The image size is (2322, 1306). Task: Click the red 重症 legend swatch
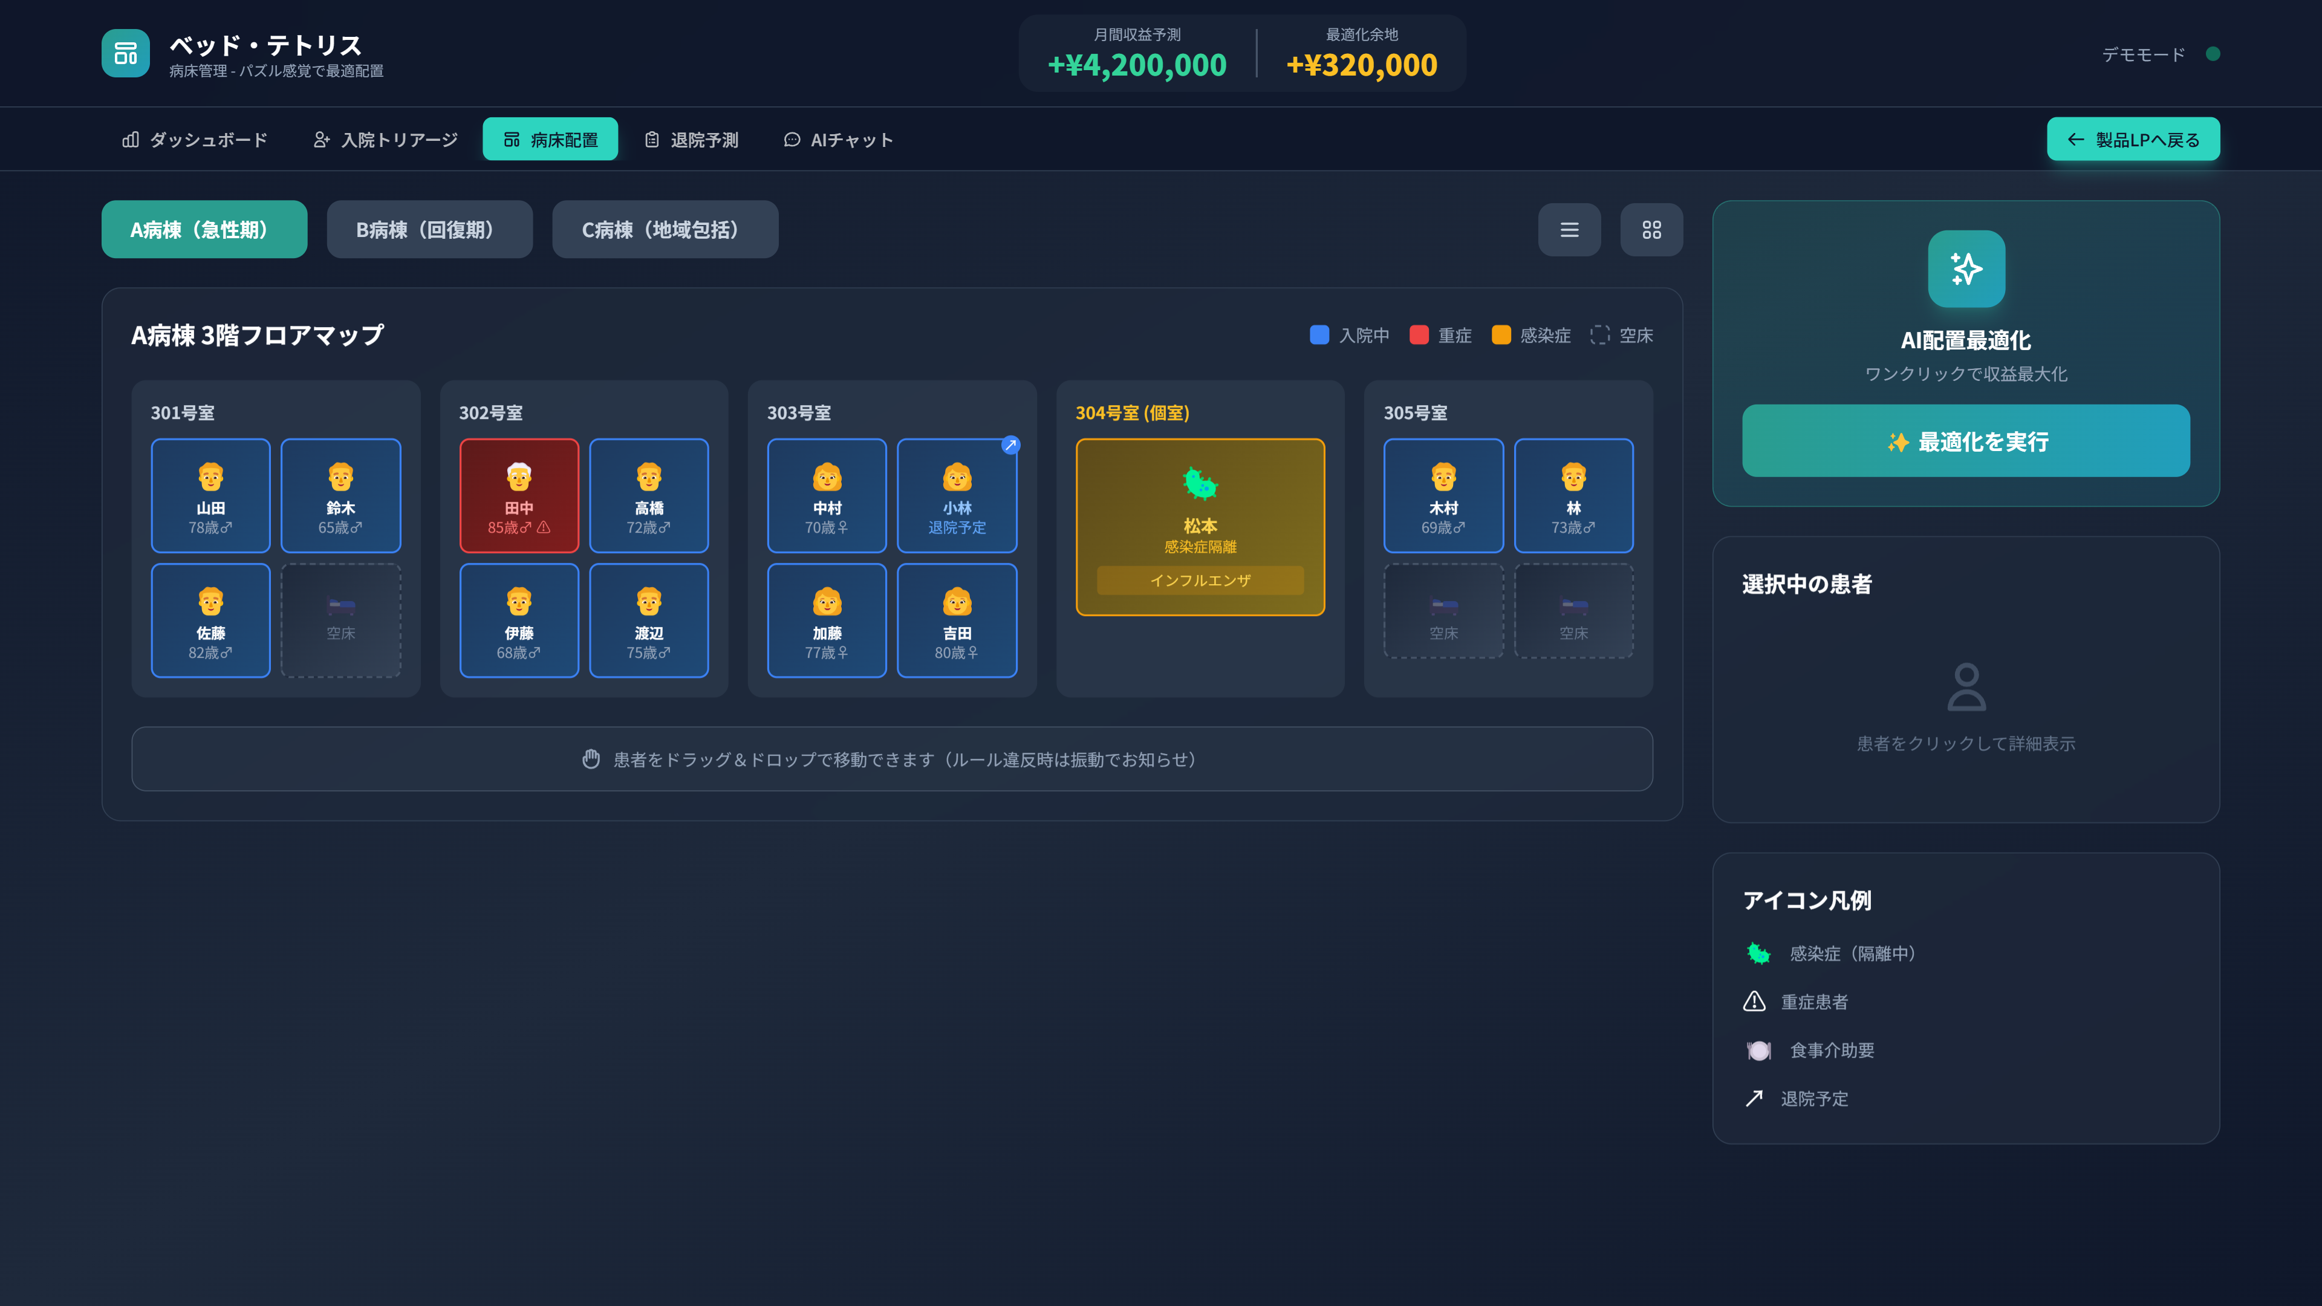(1419, 336)
